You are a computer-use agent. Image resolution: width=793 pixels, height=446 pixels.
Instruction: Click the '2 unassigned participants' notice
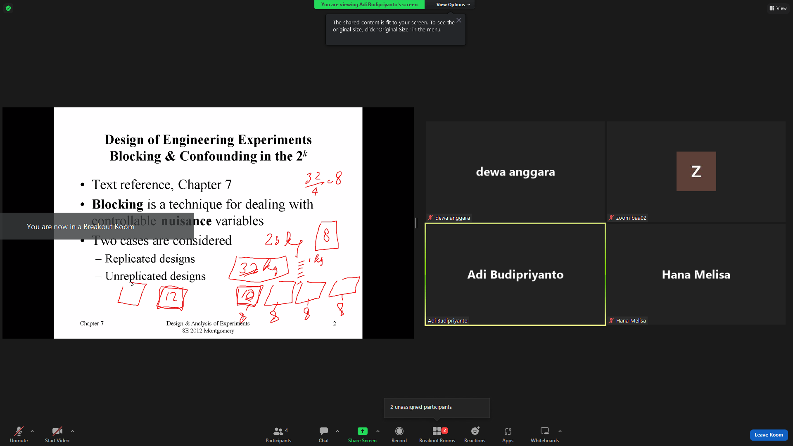pyautogui.click(x=437, y=407)
